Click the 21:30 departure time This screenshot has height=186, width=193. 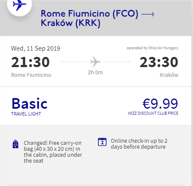point(31,62)
